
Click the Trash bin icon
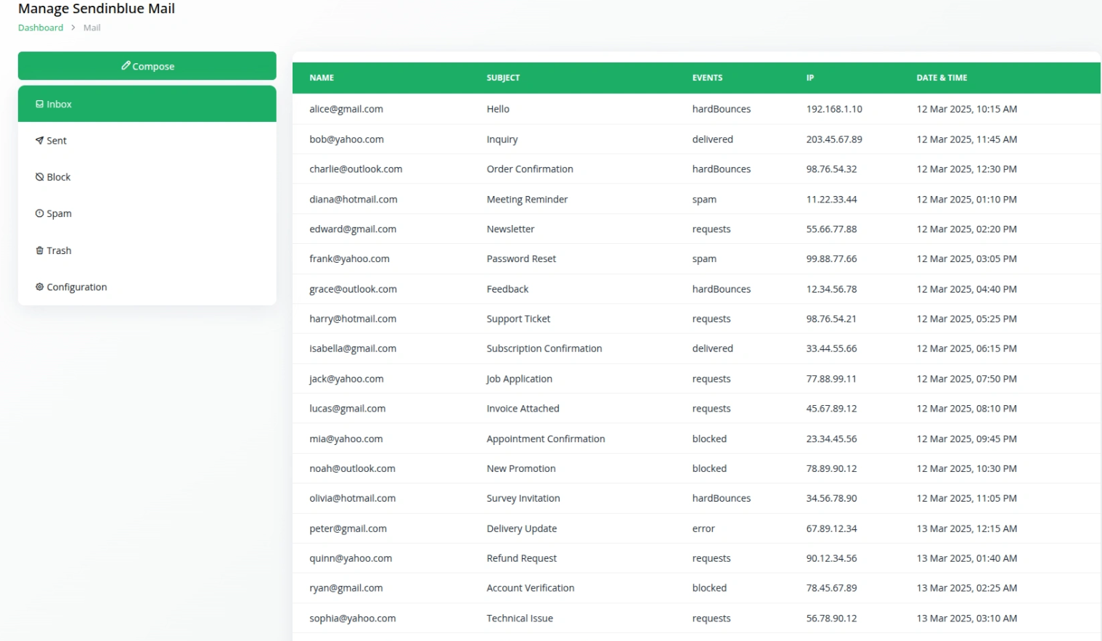click(39, 250)
